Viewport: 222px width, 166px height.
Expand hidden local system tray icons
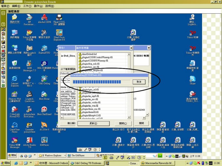point(188,163)
